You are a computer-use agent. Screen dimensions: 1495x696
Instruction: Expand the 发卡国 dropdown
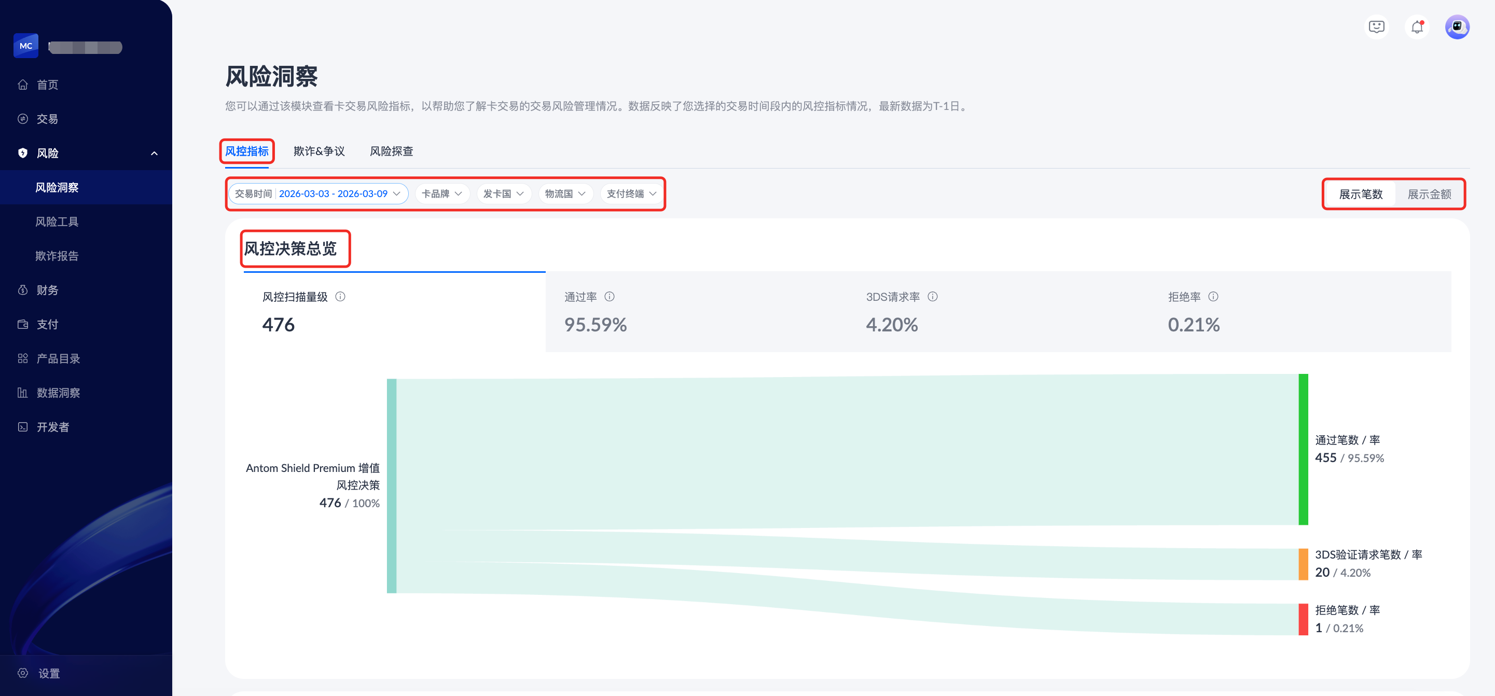(x=503, y=194)
